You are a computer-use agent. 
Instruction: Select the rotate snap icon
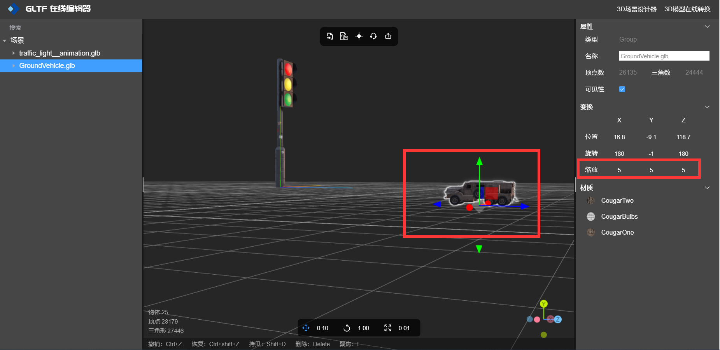click(347, 328)
